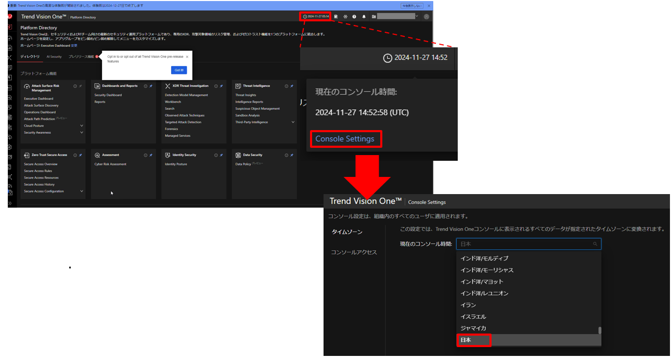Image resolution: width=671 pixels, height=358 pixels.
Task: Expand the Third-Party Intelligence submenu
Action: (x=293, y=122)
